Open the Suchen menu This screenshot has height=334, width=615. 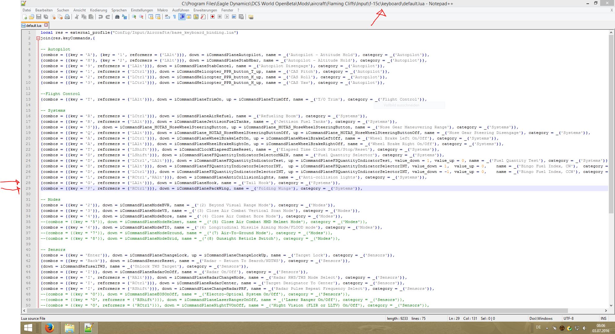(63, 10)
